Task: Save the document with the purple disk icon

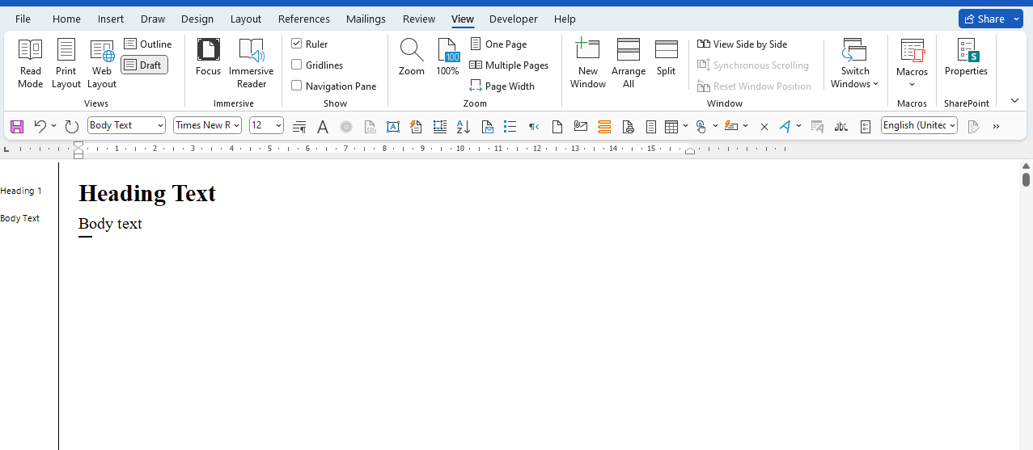Action: (17, 126)
